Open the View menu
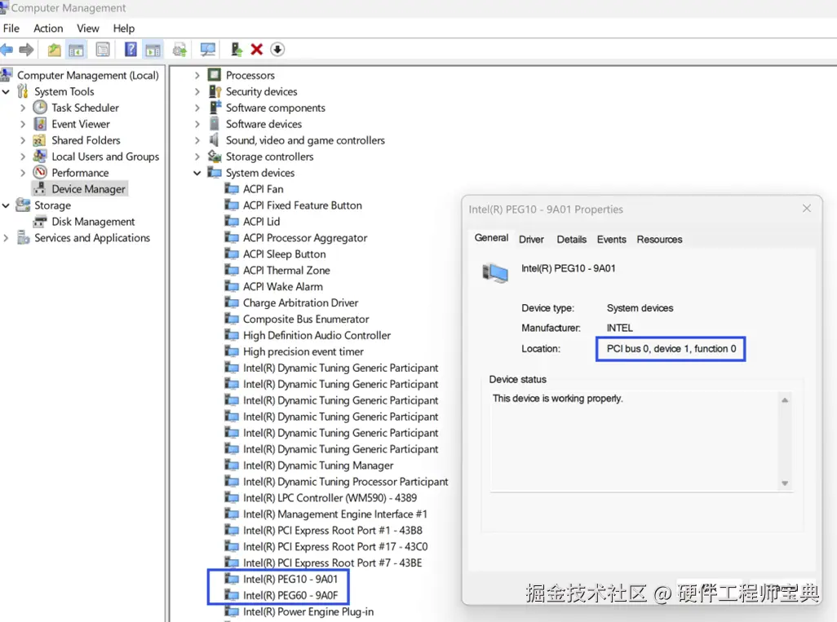Viewport: 837px width, 622px height. click(87, 29)
